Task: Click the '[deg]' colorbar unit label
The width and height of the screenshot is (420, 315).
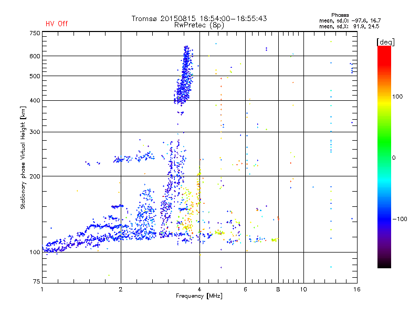Action: 385,42
